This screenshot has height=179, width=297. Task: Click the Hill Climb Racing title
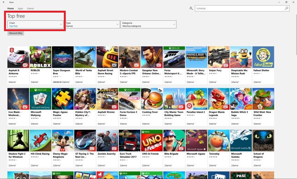[x=40, y=154]
